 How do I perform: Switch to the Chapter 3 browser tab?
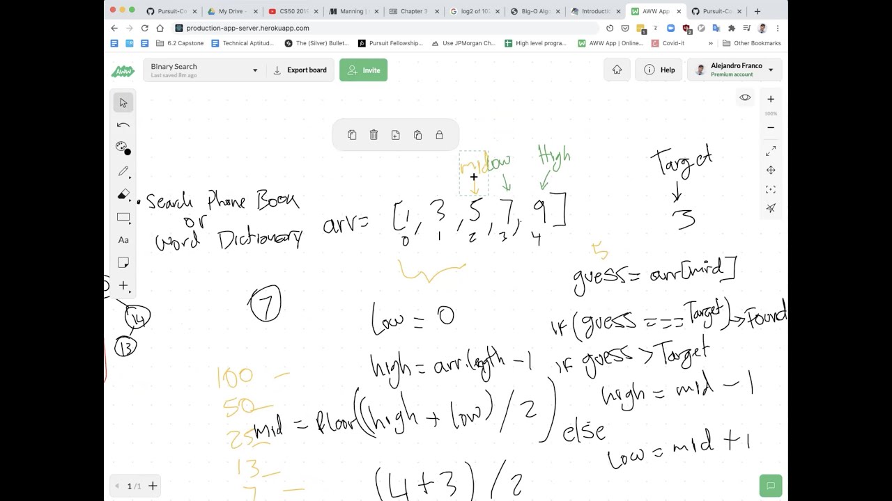[x=414, y=11]
